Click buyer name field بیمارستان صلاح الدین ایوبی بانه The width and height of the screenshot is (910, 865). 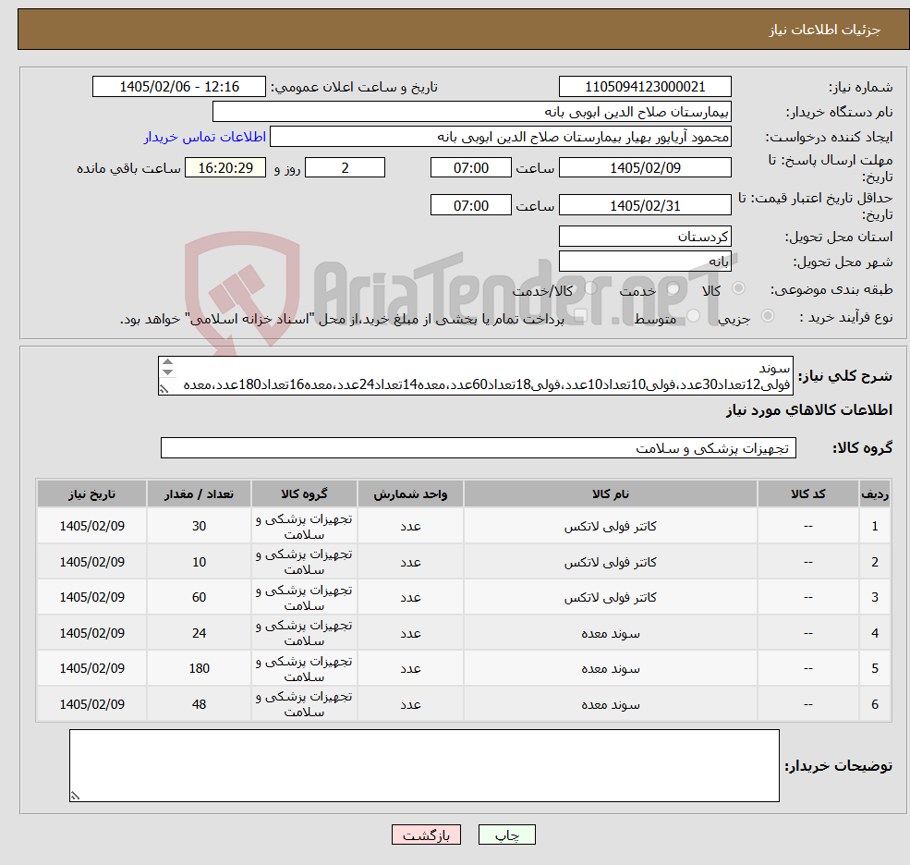coord(472,112)
